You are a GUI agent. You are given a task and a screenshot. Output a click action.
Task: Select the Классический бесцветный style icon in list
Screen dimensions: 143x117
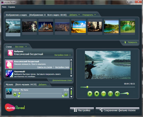pyautogui.click(x=9, y=64)
